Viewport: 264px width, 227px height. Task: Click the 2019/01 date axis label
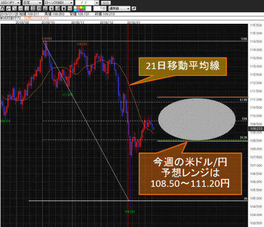tap(134, 22)
